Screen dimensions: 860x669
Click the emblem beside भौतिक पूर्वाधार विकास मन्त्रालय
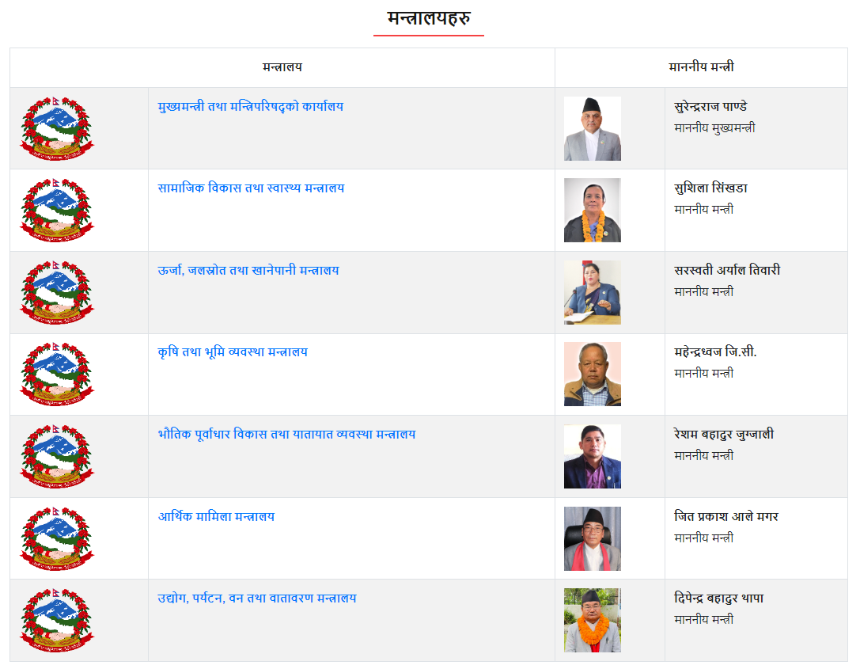point(56,456)
